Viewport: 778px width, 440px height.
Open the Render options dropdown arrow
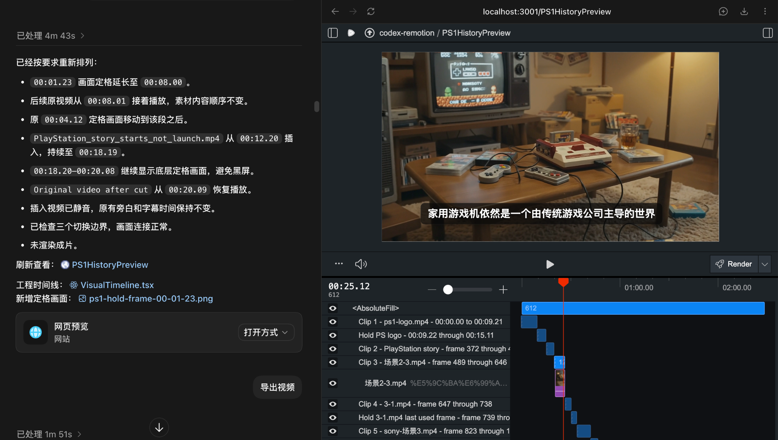(765, 264)
